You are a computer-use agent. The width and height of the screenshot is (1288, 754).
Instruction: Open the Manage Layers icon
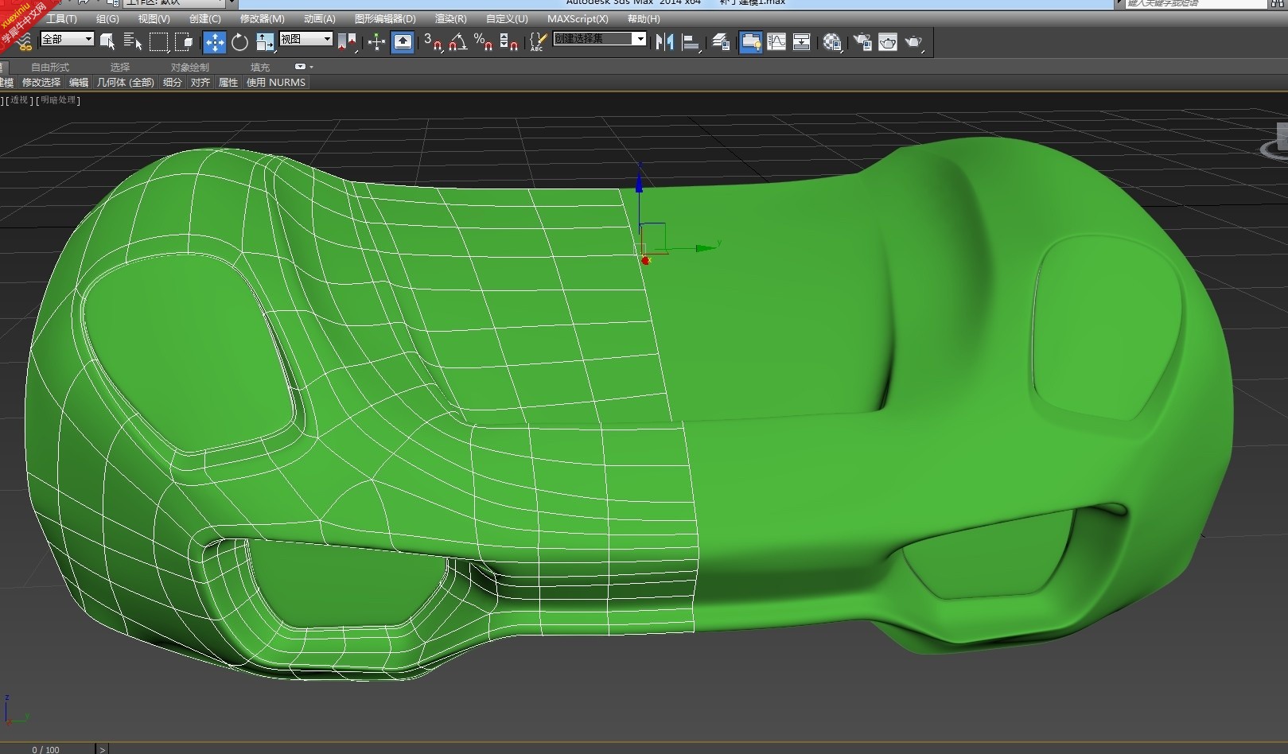click(721, 42)
